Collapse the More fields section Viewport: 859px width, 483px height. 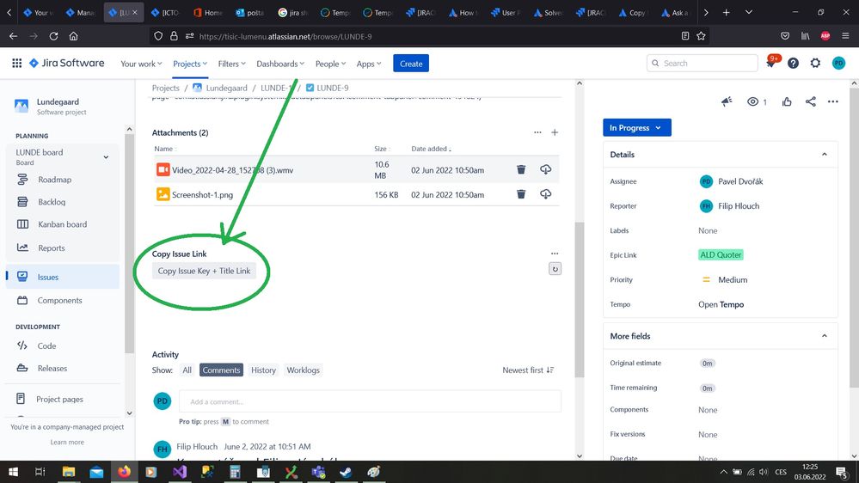[x=824, y=336]
